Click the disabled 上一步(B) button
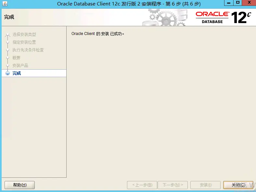The image size is (256, 192). click(x=142, y=185)
